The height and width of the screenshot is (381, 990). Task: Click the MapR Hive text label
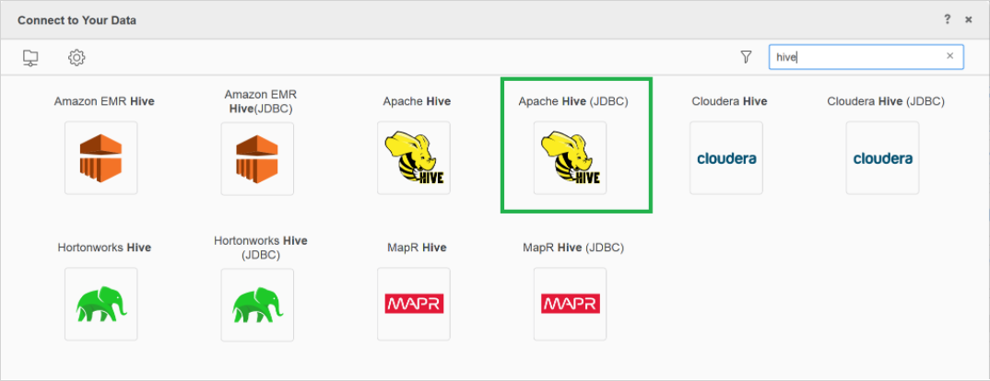pyautogui.click(x=417, y=248)
